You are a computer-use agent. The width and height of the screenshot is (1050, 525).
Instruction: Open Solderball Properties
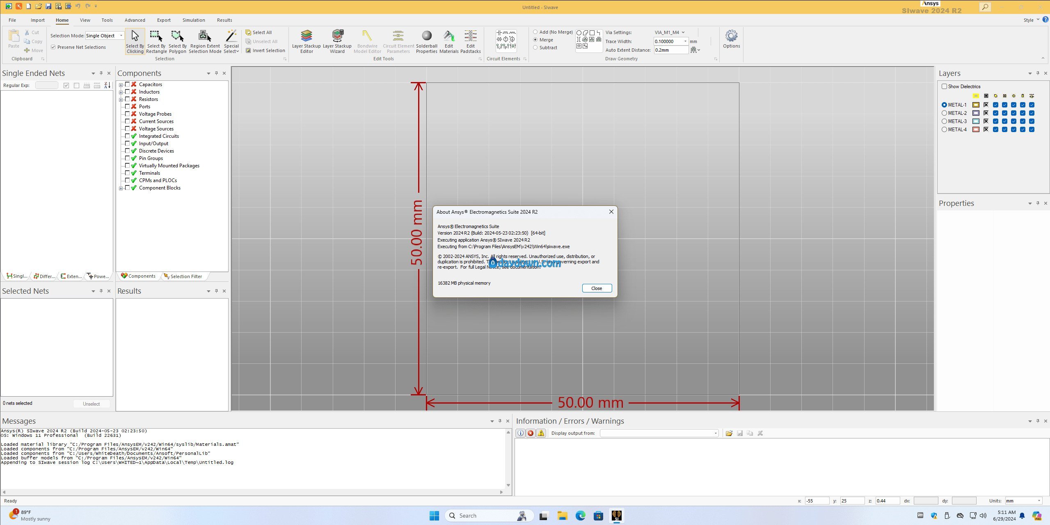pyautogui.click(x=427, y=41)
